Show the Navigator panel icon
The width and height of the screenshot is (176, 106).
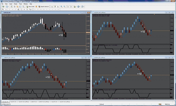click(17, 7)
